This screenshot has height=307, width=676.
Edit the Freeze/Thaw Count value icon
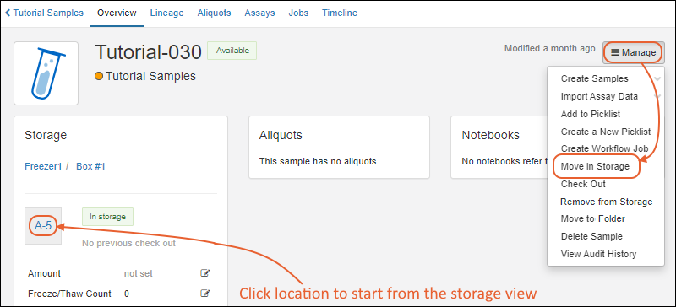(x=205, y=294)
